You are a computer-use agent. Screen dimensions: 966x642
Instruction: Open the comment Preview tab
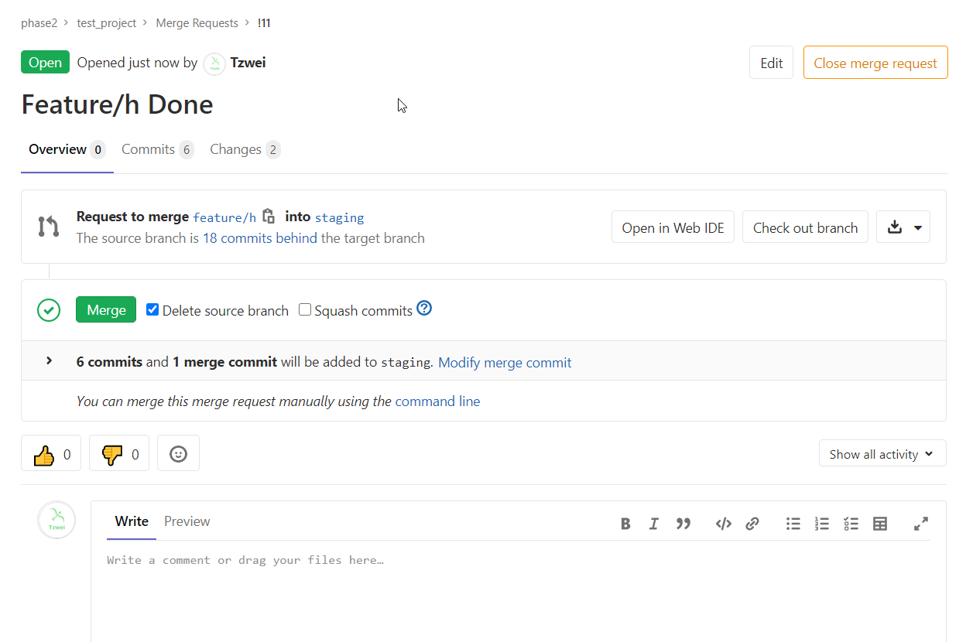click(187, 521)
